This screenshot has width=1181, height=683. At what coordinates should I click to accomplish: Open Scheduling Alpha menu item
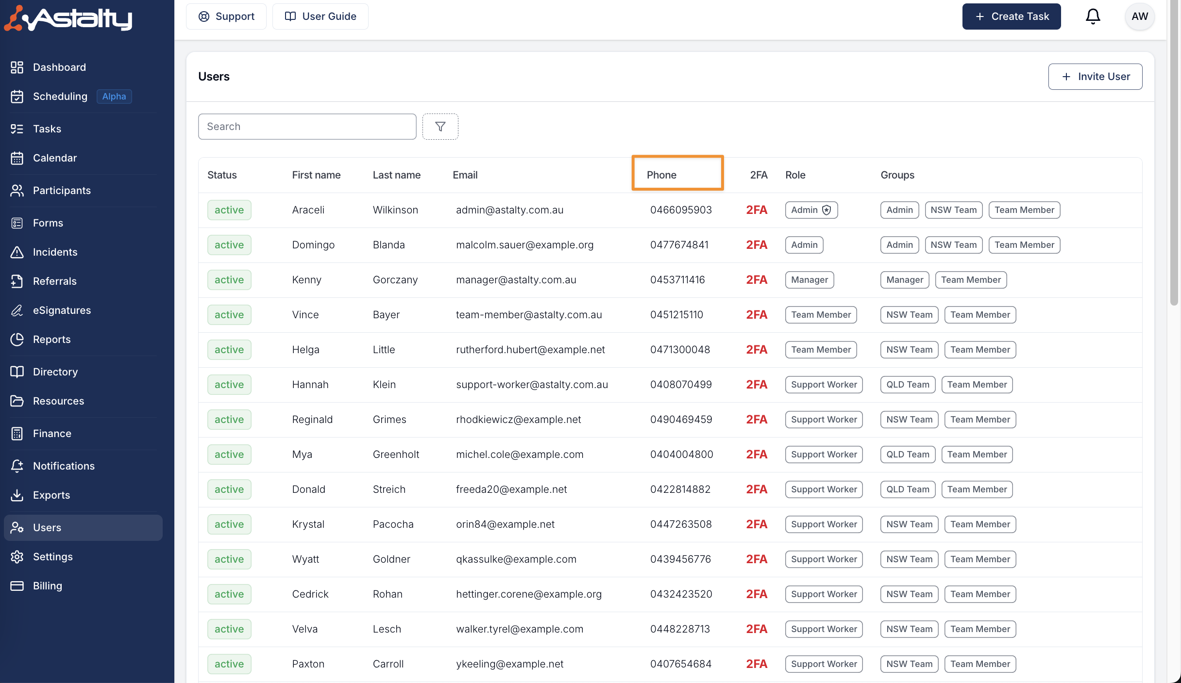60,97
